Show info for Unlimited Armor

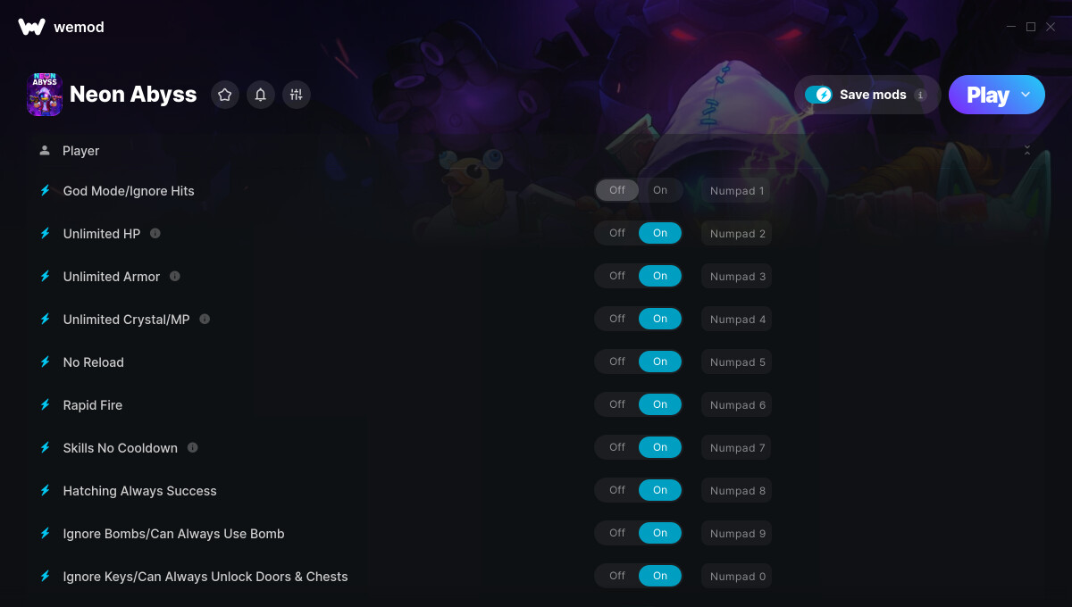click(x=175, y=276)
